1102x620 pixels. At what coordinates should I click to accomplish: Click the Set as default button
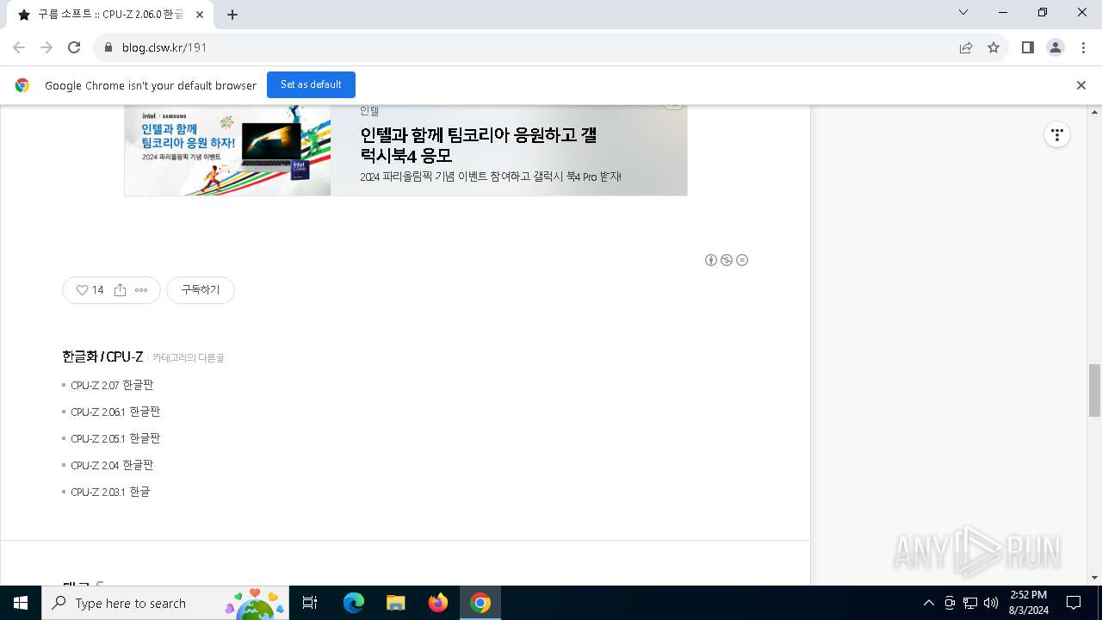[311, 84]
